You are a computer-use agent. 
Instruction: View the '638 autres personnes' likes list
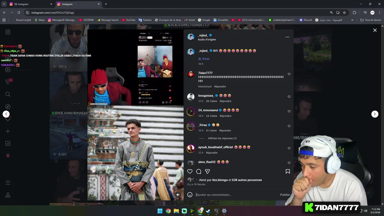click(x=247, y=180)
